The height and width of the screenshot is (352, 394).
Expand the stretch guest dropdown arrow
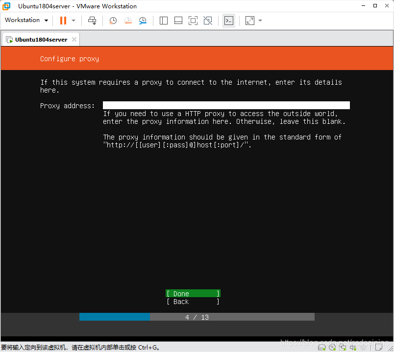coord(260,21)
